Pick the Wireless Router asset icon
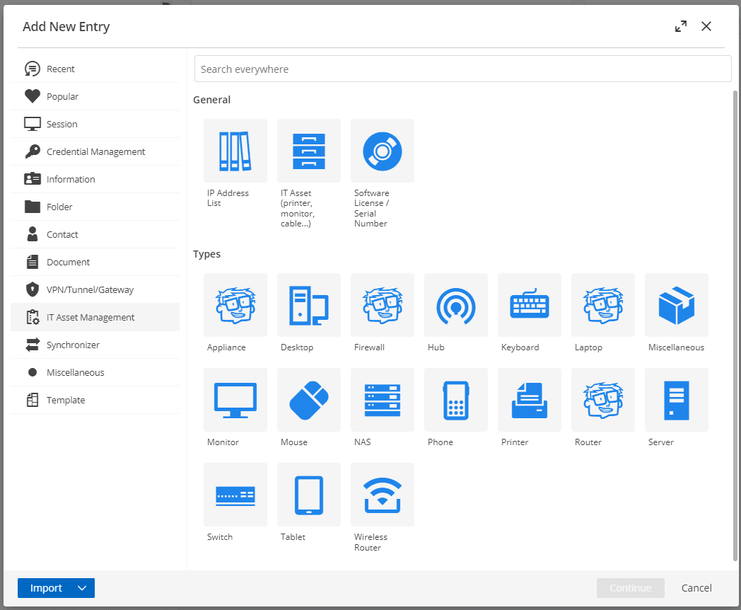This screenshot has height=610, width=741. (383, 495)
